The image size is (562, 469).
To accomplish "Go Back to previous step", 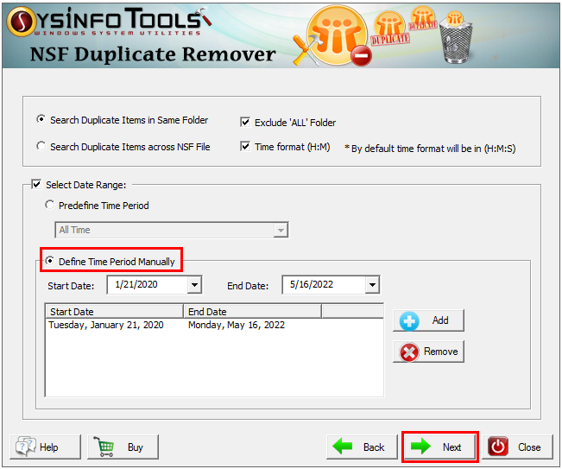I will pos(362,447).
